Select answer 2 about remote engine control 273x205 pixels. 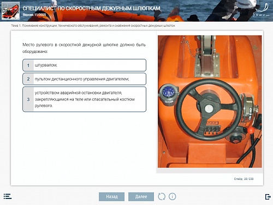tap(84, 79)
